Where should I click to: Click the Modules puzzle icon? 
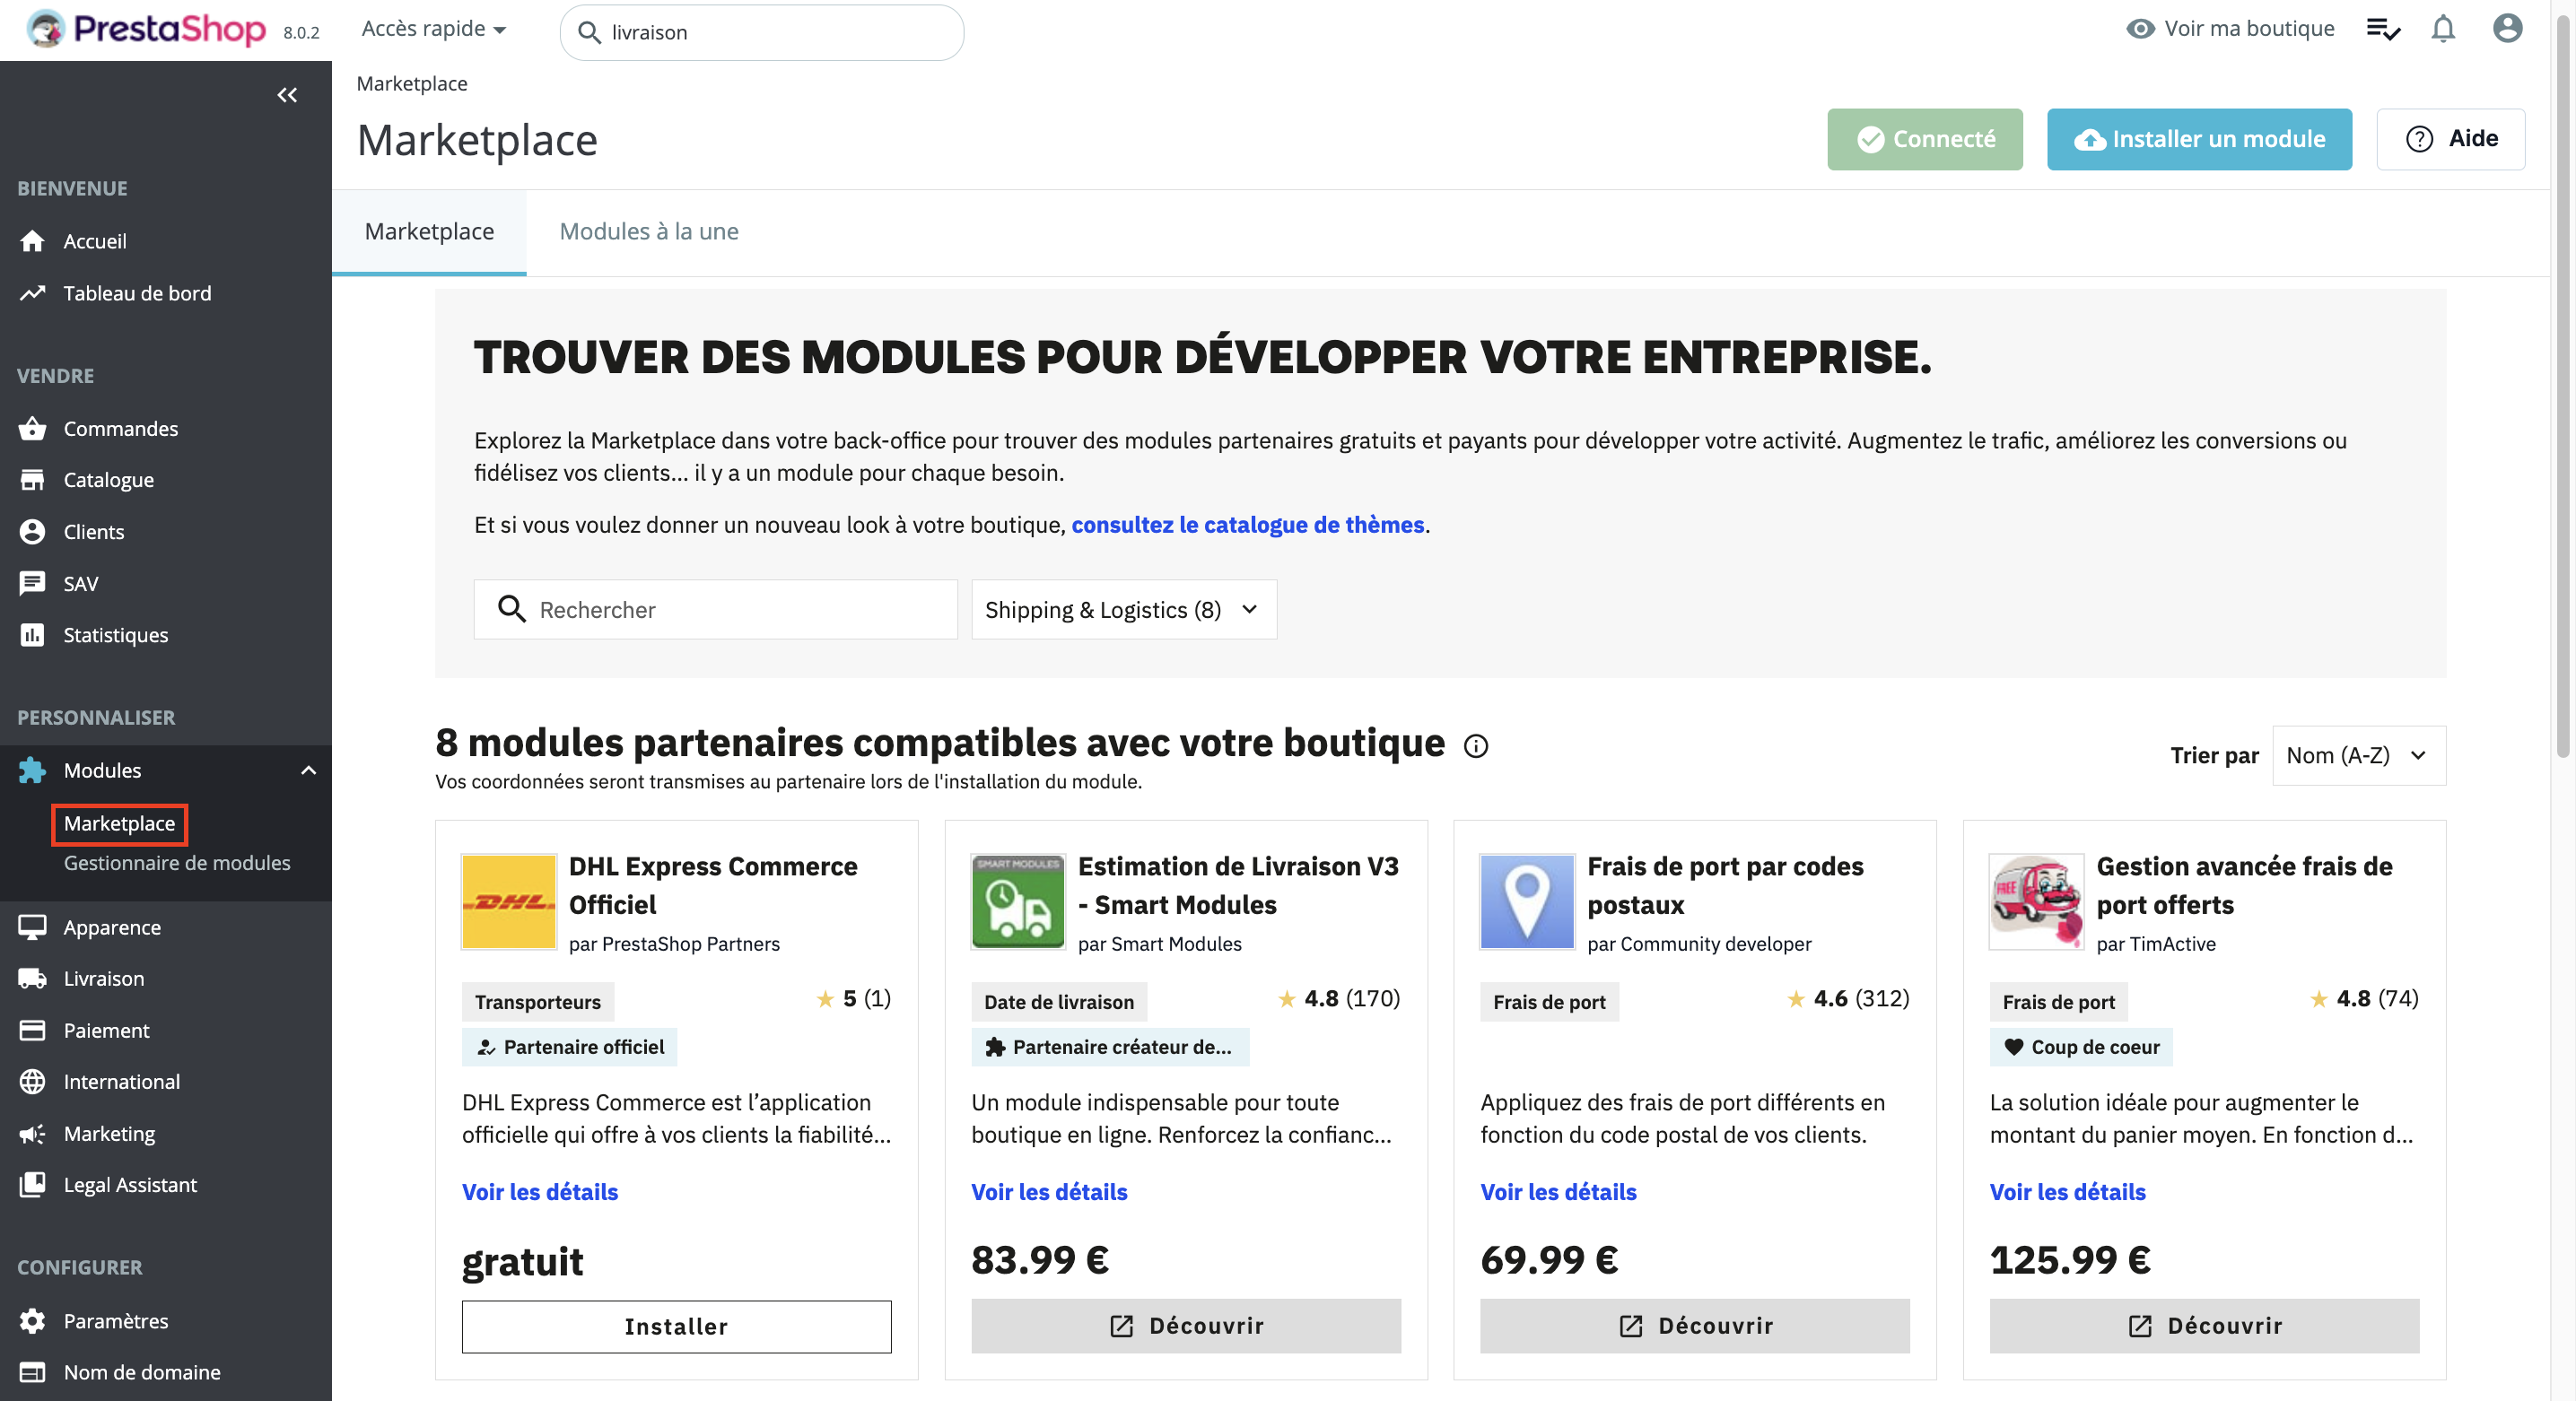click(x=32, y=770)
